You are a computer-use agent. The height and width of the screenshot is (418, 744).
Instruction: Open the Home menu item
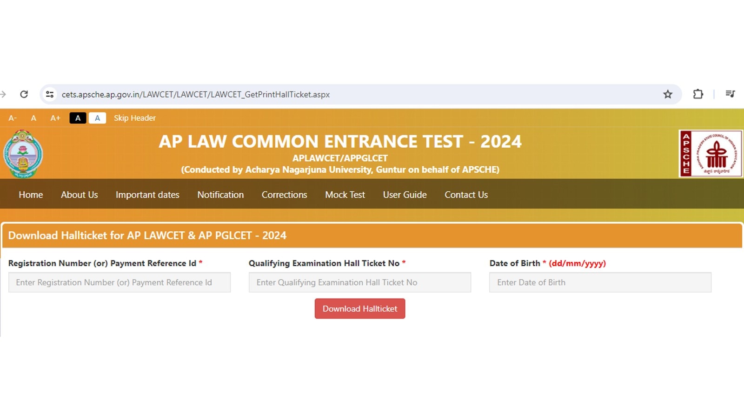[31, 195]
